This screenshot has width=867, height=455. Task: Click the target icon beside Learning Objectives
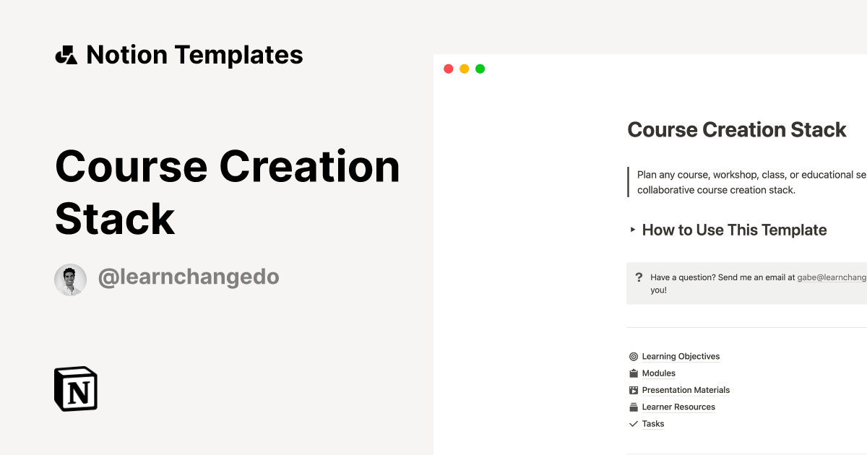click(x=633, y=356)
